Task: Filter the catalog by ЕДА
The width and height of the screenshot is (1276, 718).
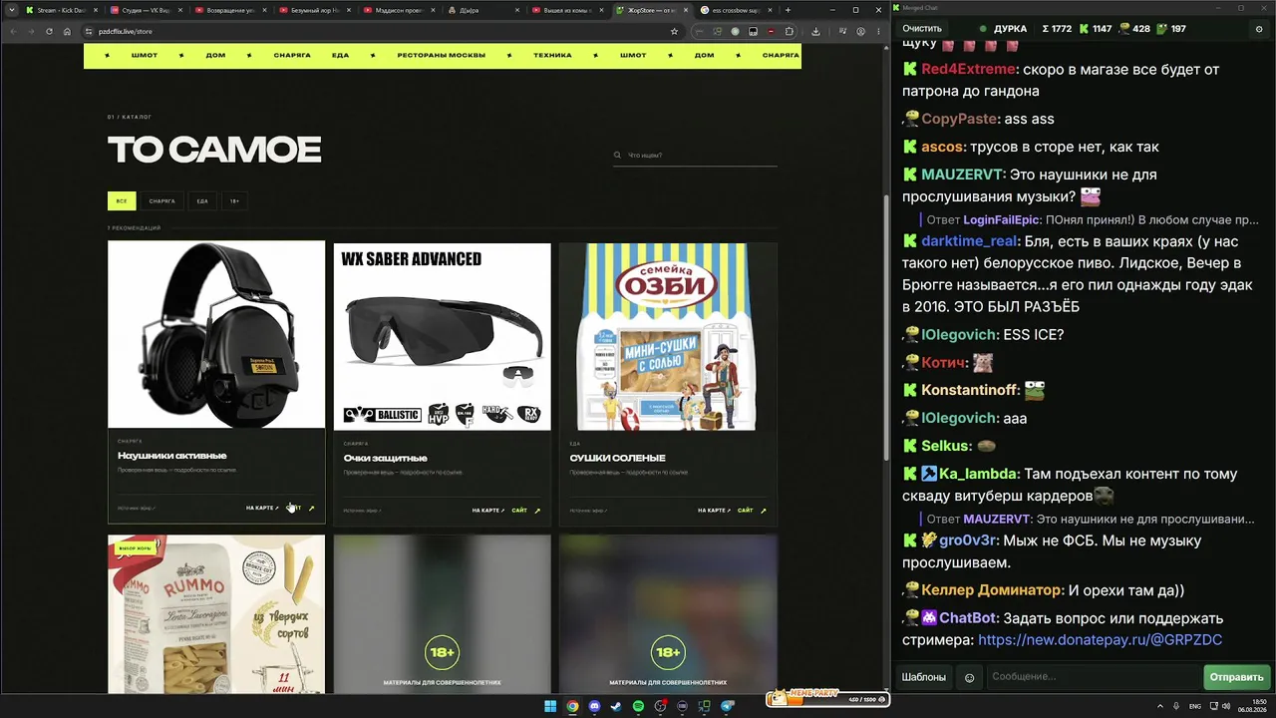Action: pos(202,200)
